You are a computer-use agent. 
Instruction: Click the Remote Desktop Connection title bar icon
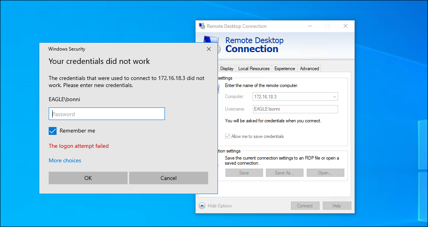202,26
